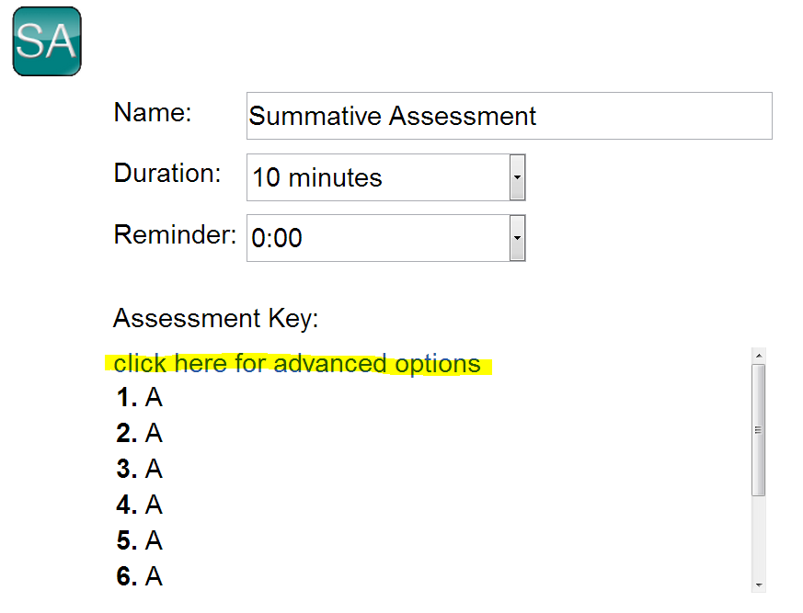Viewport: 803px width, 613px height.
Task: Click the scrollbar up arrow in key list
Action: (x=758, y=356)
